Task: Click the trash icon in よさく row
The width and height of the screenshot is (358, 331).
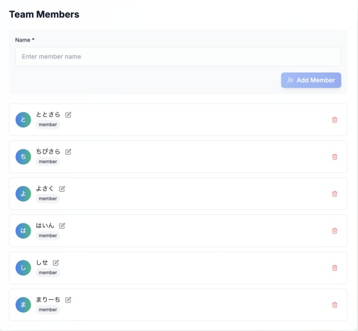Action: (334, 194)
